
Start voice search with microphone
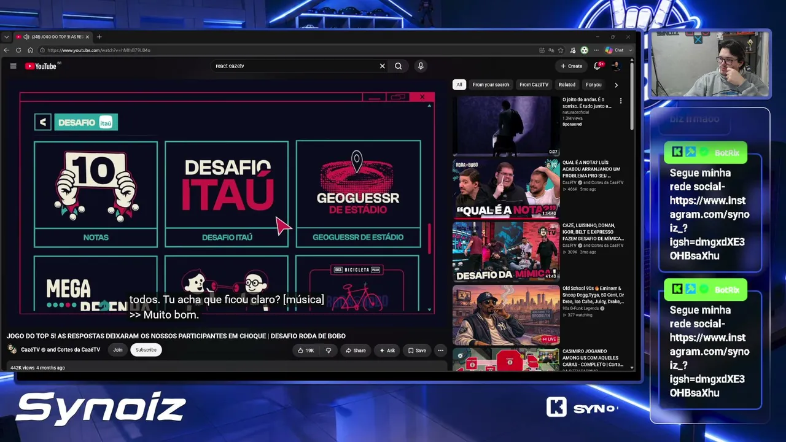pos(421,66)
